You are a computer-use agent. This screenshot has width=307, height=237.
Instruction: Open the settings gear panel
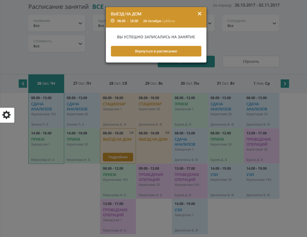pos(7,115)
